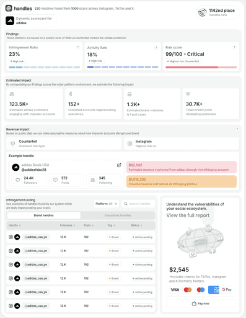Sort table by Status column

136,225
